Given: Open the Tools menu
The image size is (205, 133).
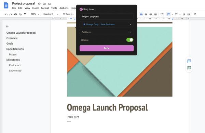Looking at the screenshot, I should coord(54,8).
